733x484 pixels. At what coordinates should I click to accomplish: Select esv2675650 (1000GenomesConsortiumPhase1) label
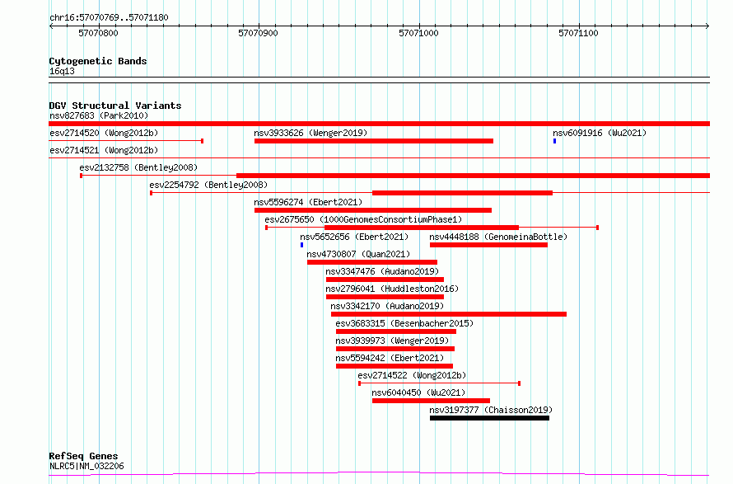(x=363, y=219)
